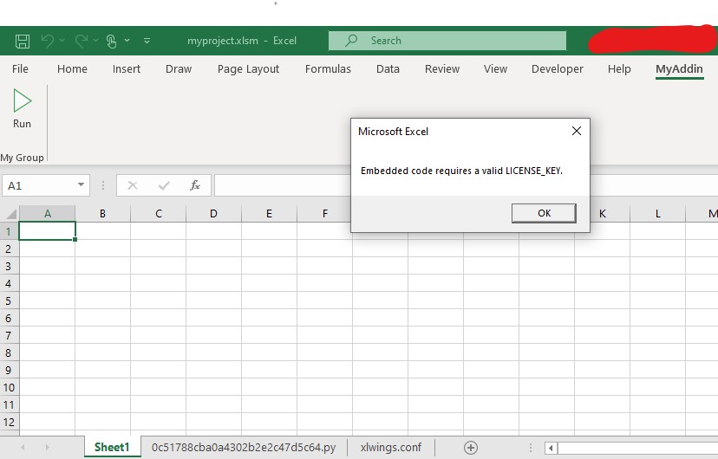718x459 pixels.
Task: Open the Sheet1 worksheet tab
Action: pos(112,447)
